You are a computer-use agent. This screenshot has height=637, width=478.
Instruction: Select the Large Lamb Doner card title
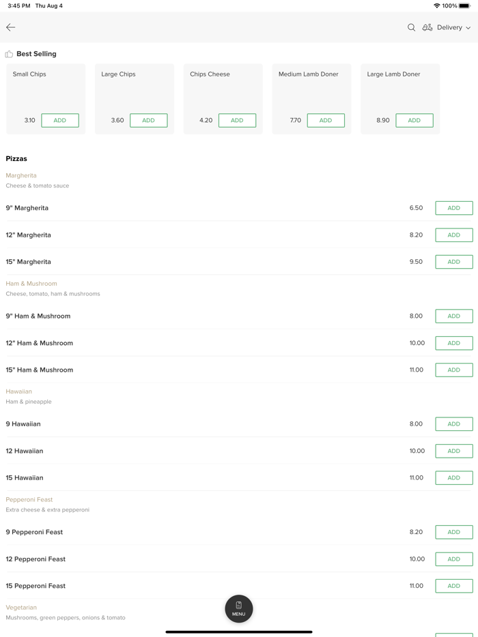click(394, 74)
